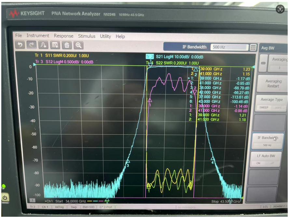Click the Undo toolbar icon
The height and width of the screenshot is (217, 289).
point(20,45)
